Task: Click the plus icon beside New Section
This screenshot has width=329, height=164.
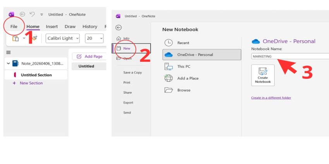Action: click(x=14, y=83)
